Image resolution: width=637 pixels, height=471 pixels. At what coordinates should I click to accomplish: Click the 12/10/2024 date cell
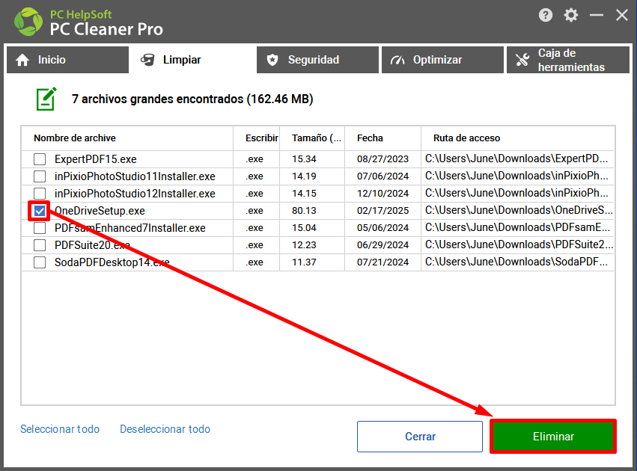pyautogui.click(x=382, y=194)
